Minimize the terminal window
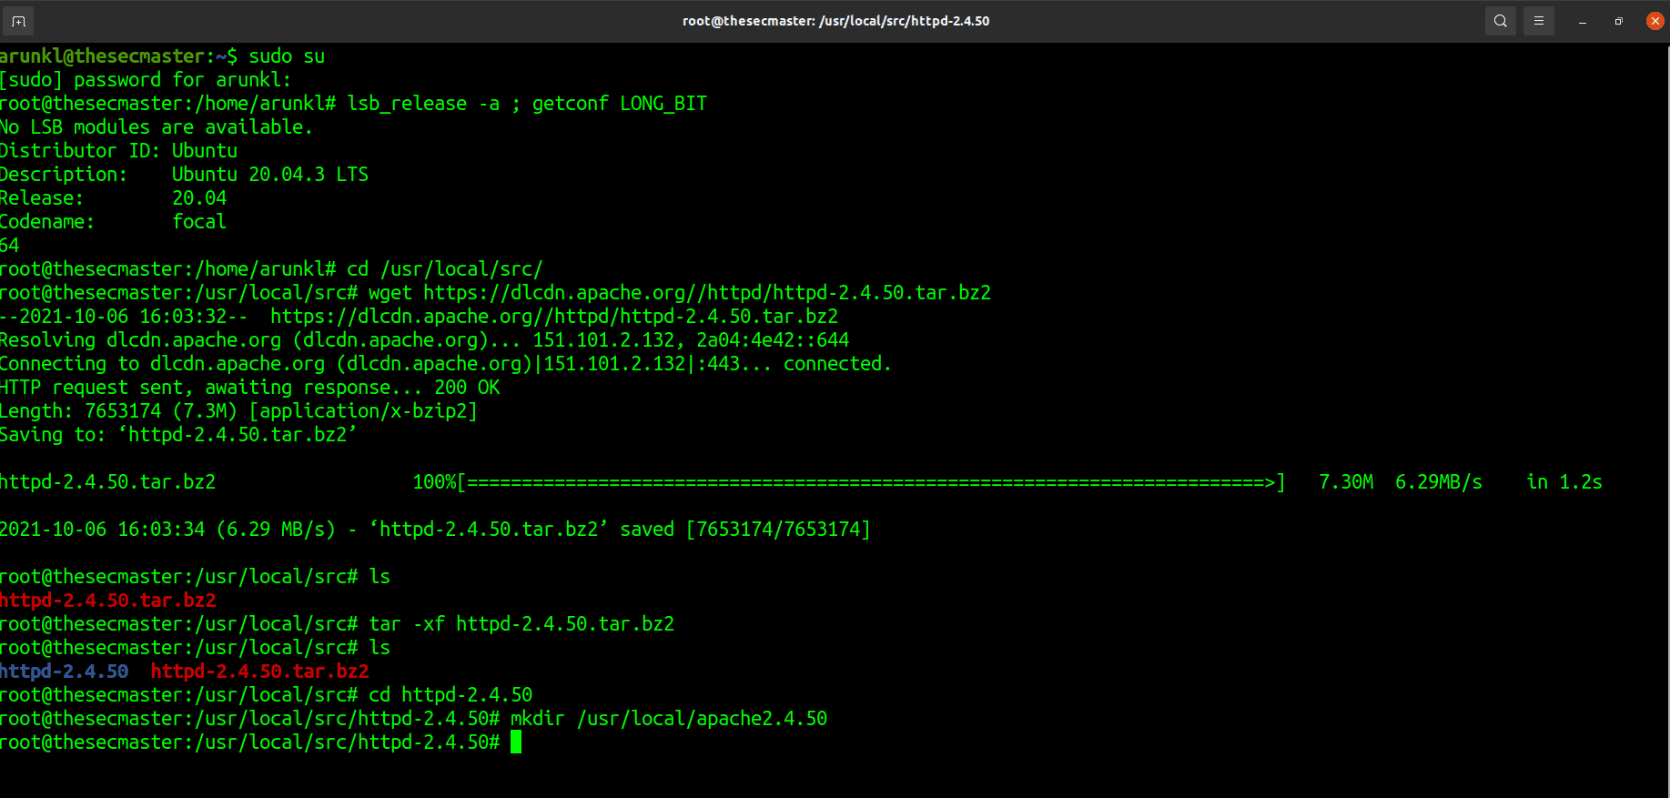The width and height of the screenshot is (1670, 798). [1583, 21]
